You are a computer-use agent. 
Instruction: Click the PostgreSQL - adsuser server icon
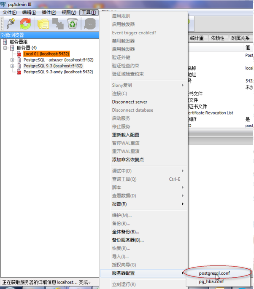click(19, 60)
